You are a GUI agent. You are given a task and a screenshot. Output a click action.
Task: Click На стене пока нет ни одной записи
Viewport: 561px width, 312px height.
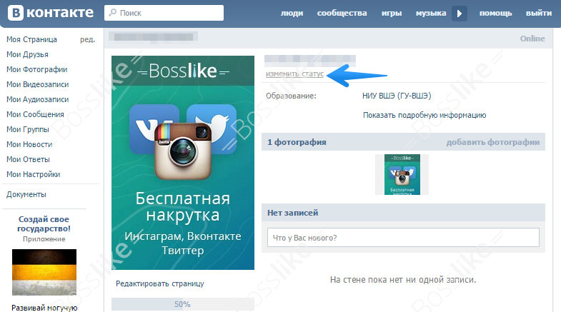coord(403,280)
